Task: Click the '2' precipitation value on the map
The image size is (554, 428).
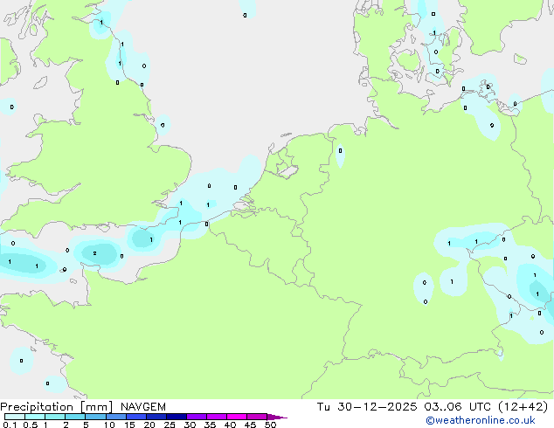Action: pos(94,253)
